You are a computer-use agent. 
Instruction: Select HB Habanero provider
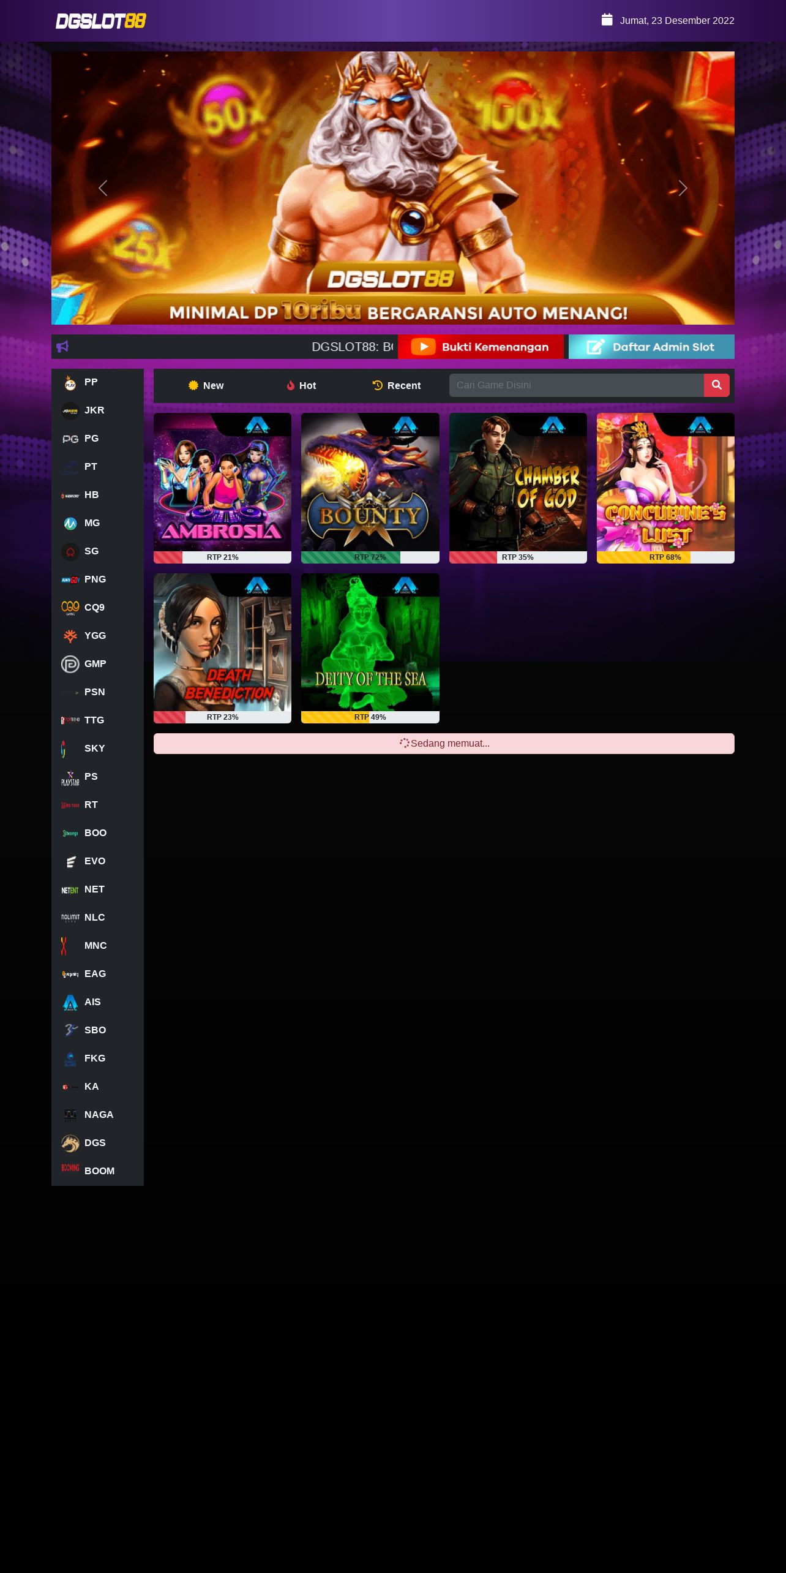(97, 496)
